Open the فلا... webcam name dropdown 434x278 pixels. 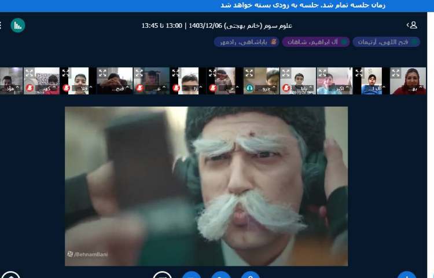click(x=83, y=89)
